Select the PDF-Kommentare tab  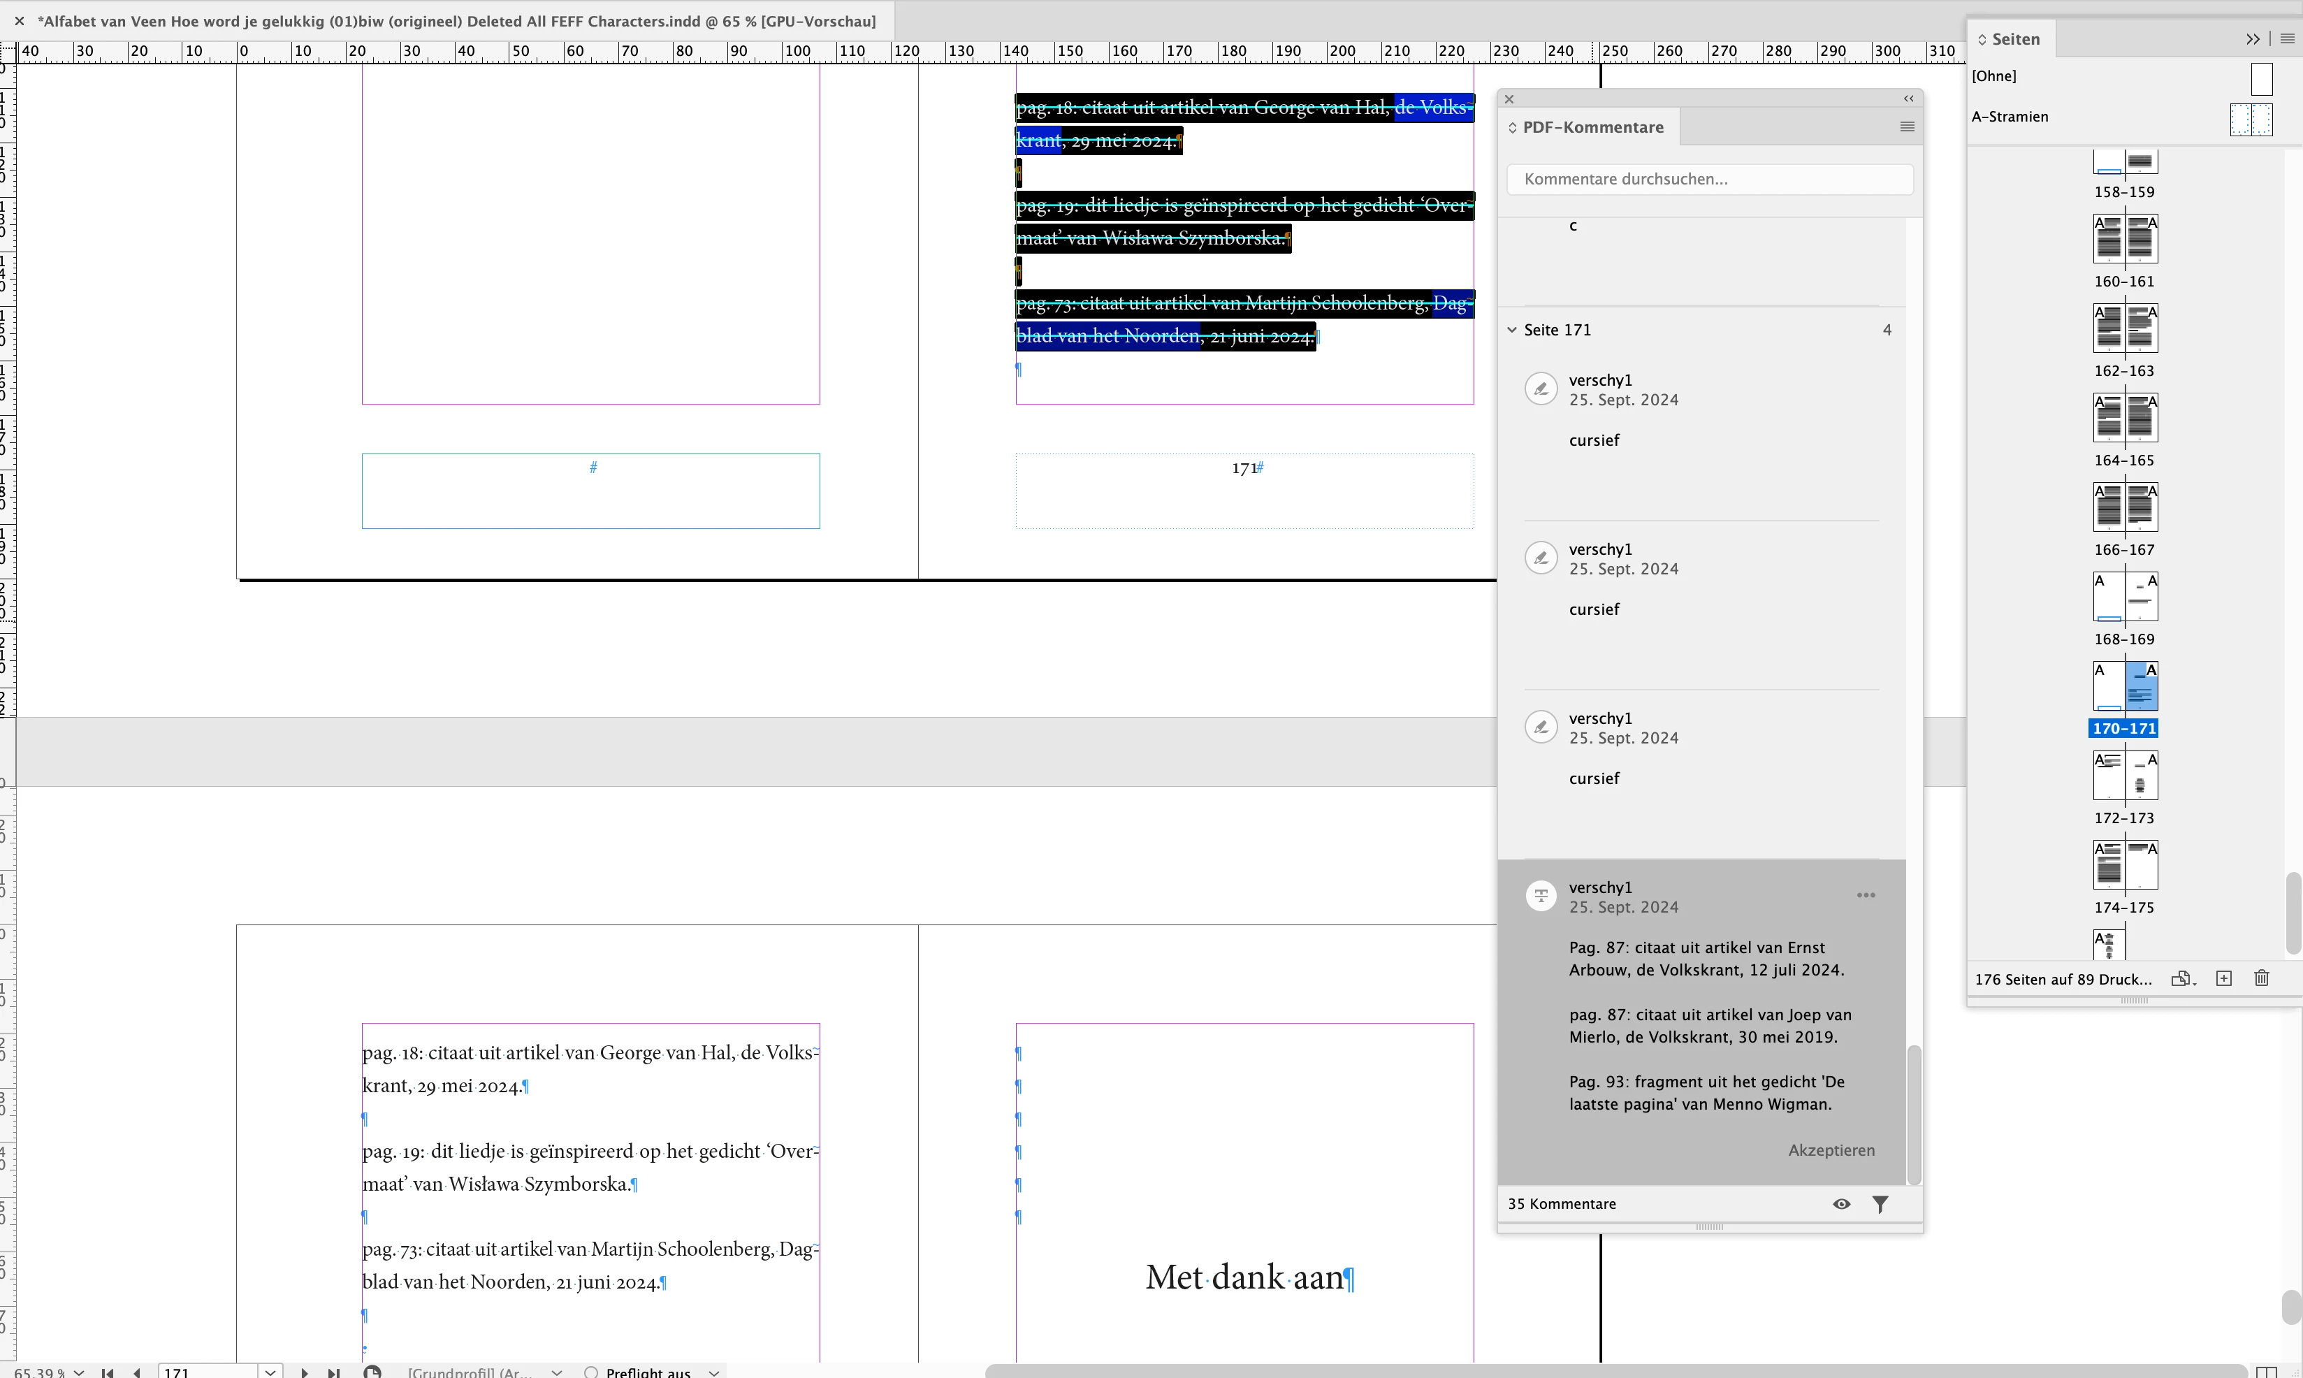1592,127
